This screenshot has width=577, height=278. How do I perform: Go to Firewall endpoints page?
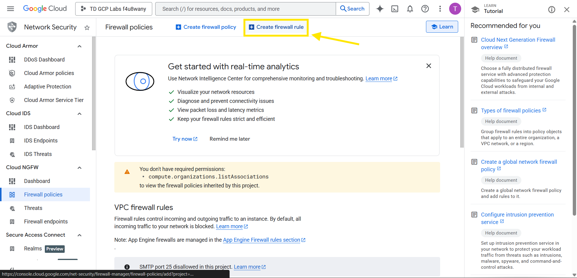46,222
